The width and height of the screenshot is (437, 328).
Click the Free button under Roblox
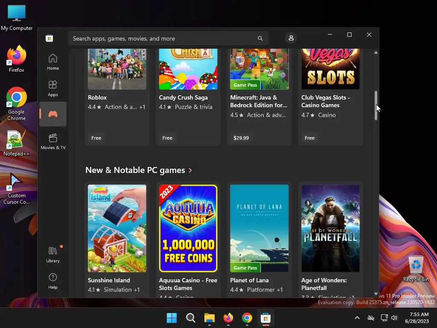point(96,138)
